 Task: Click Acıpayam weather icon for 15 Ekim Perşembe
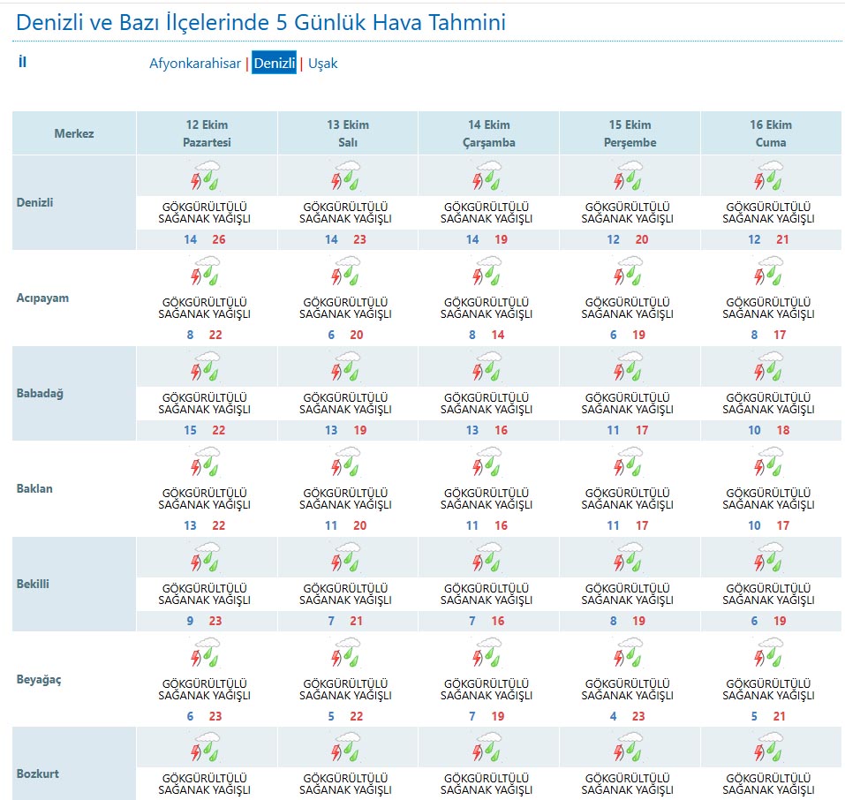click(x=629, y=270)
